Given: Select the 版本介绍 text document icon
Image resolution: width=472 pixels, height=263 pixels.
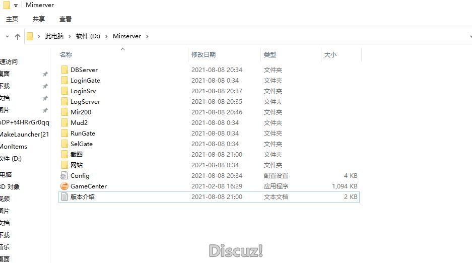Looking at the screenshot, I should (x=64, y=197).
